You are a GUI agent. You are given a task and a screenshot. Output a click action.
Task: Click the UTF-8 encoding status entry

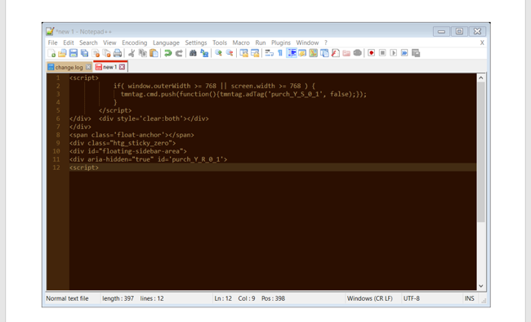pos(411,298)
